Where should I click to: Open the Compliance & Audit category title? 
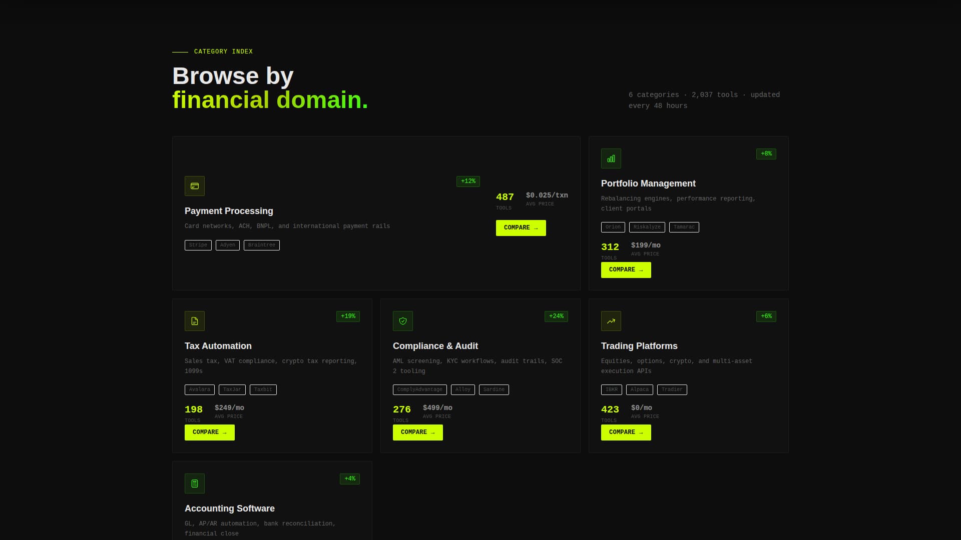click(x=435, y=346)
